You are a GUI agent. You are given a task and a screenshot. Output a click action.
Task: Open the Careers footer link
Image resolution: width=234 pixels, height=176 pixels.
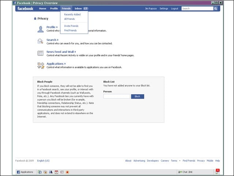pos(165,161)
